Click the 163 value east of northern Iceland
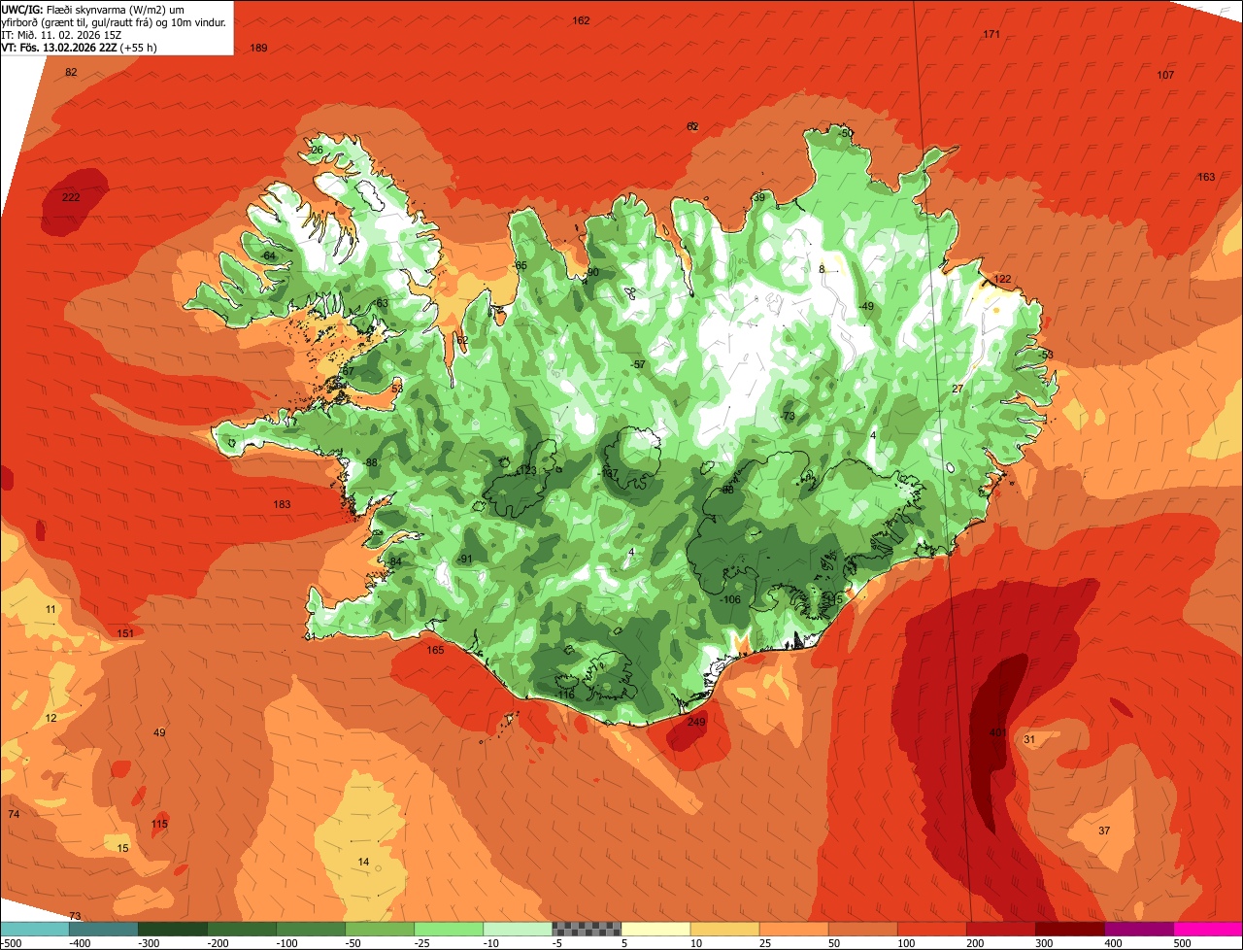This screenshot has height=950, width=1243. [1206, 177]
